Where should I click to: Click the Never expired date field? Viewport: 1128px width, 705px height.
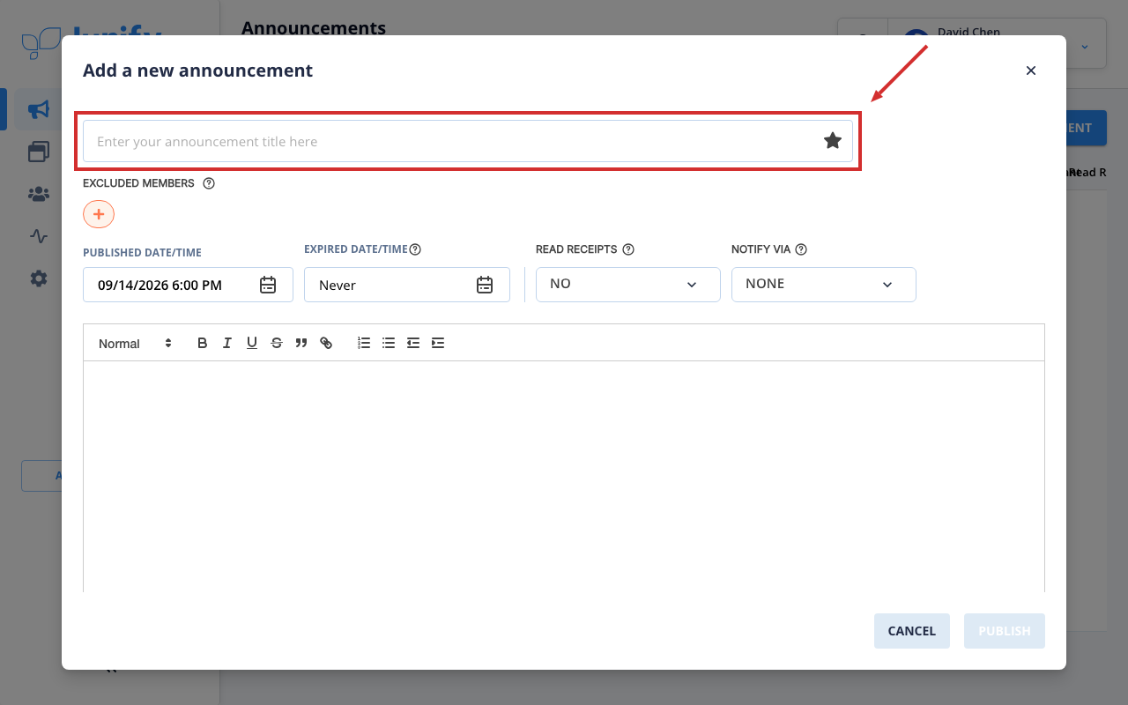point(407,285)
